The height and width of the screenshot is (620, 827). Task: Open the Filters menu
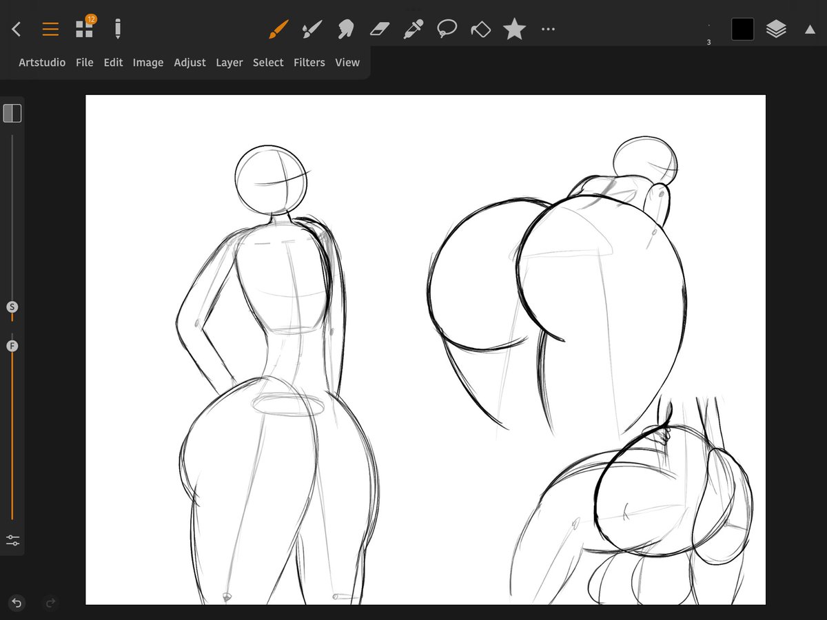(309, 63)
